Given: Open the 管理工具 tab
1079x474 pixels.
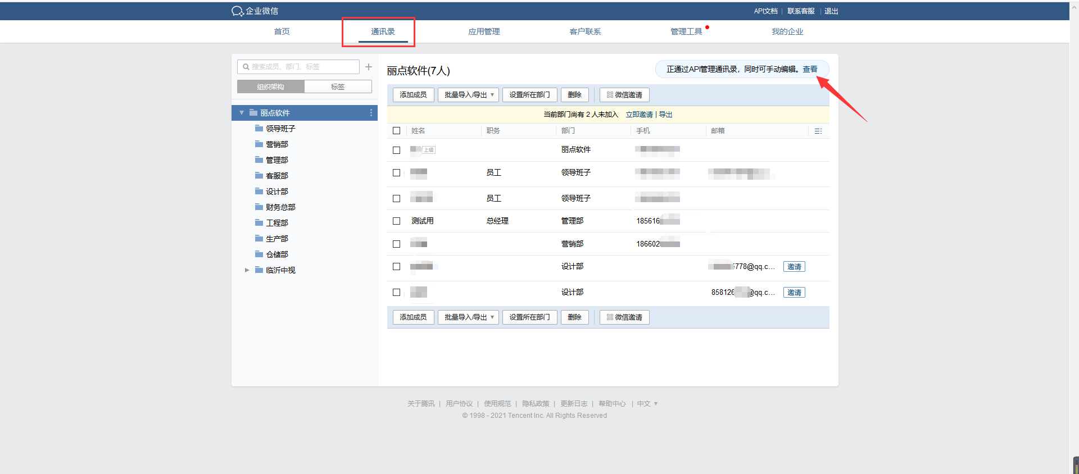Looking at the screenshot, I should click(x=687, y=31).
